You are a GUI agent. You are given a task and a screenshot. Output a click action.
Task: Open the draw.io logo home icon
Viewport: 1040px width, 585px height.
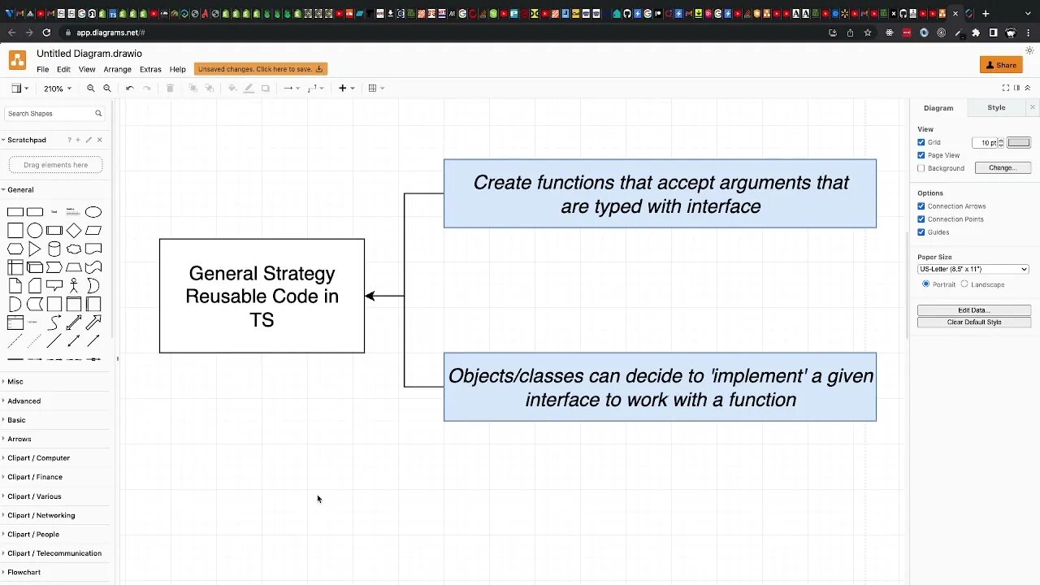(17, 60)
